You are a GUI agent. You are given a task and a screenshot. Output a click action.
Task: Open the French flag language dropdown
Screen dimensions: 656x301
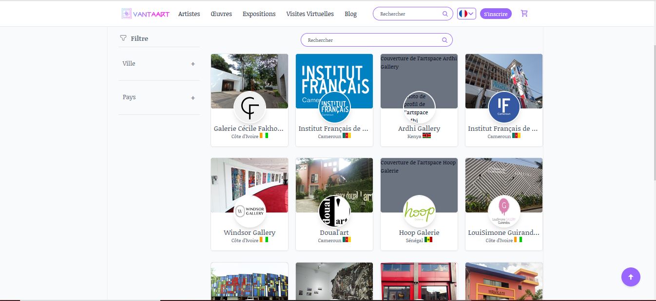[x=466, y=14]
